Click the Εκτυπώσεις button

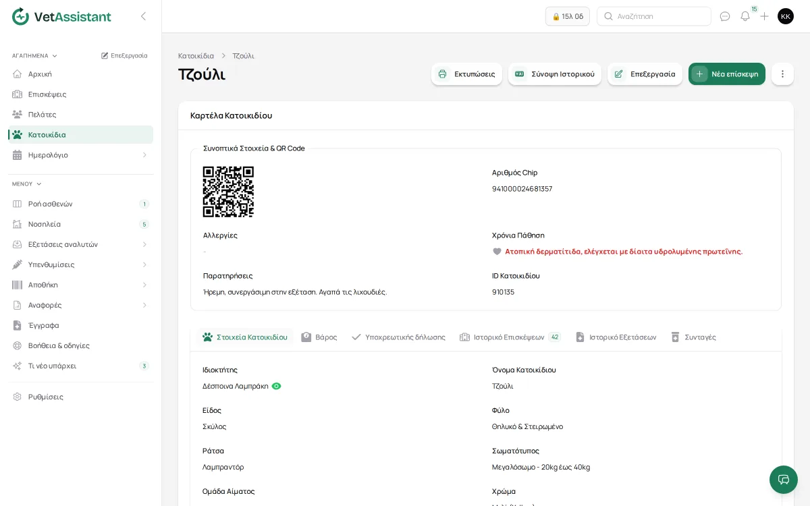tap(466, 74)
